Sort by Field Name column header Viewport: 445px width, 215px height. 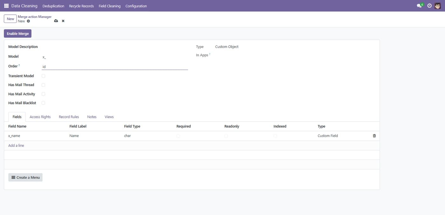17,126
